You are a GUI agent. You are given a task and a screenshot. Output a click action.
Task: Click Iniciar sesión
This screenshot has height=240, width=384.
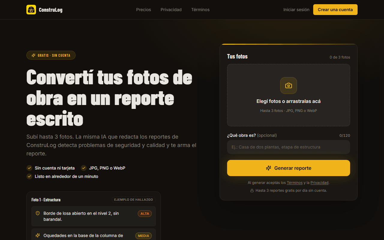296,10
